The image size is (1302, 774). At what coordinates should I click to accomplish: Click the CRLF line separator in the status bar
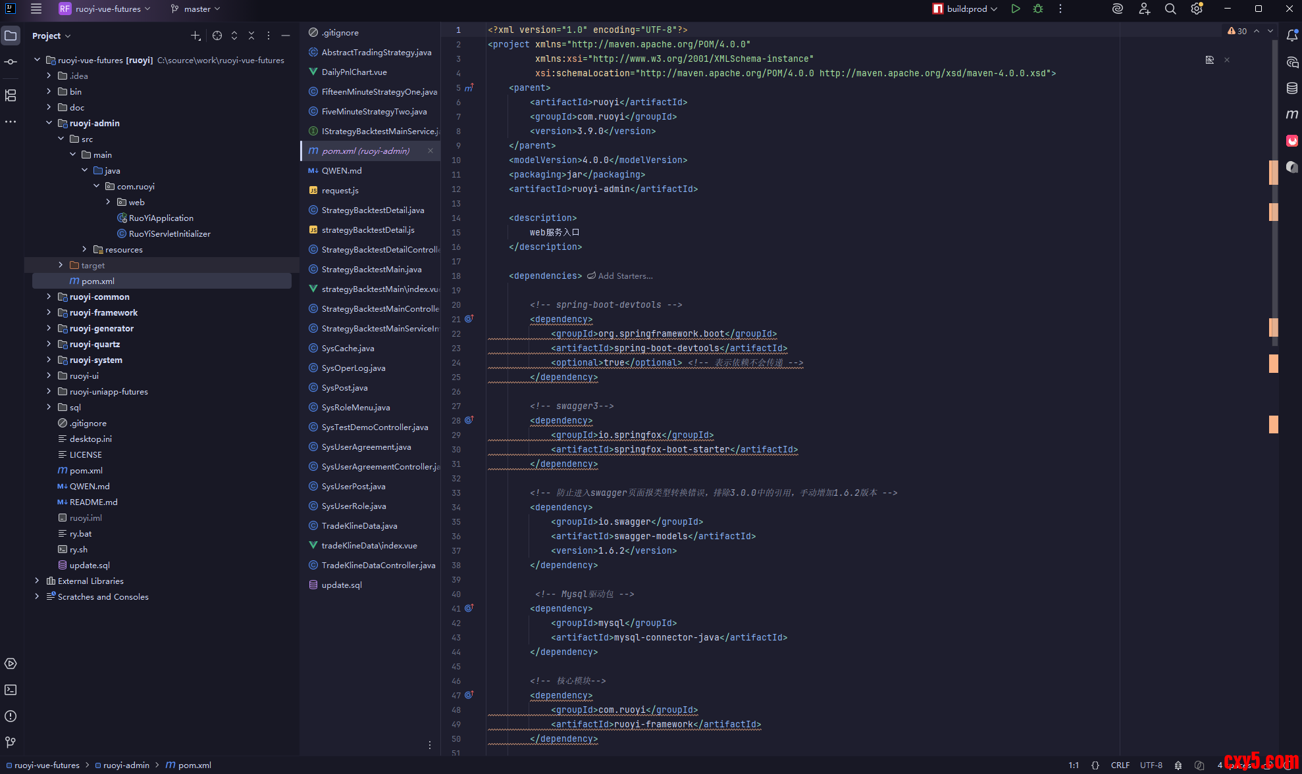click(x=1120, y=765)
